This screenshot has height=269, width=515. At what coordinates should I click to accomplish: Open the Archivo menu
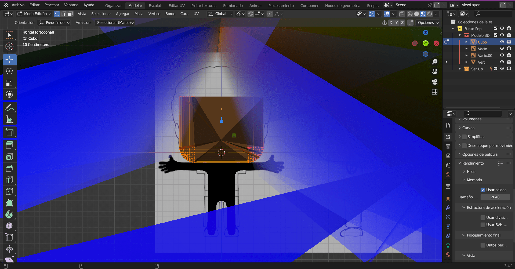[x=18, y=5]
